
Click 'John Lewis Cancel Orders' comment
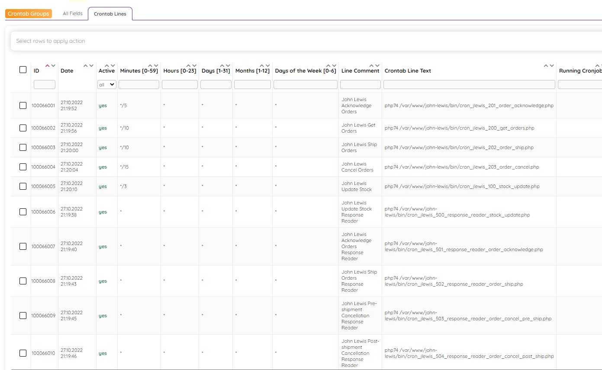[357, 167]
